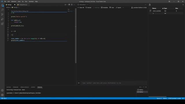Image resolution: width=185 pixels, height=104 pixels.
Task: Open the Edit menu
Action: 9,1
